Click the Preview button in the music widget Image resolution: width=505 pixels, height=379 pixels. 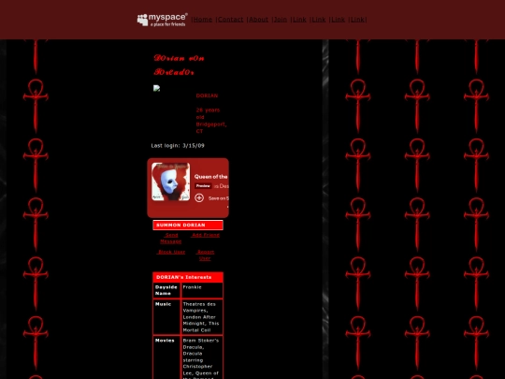click(x=203, y=186)
